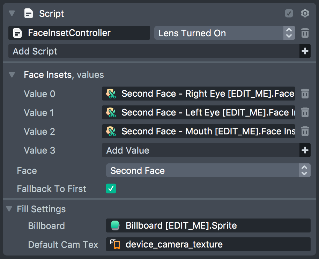Uncheck the Fallback To First checkbox
This screenshot has width=319, height=259.
point(111,189)
